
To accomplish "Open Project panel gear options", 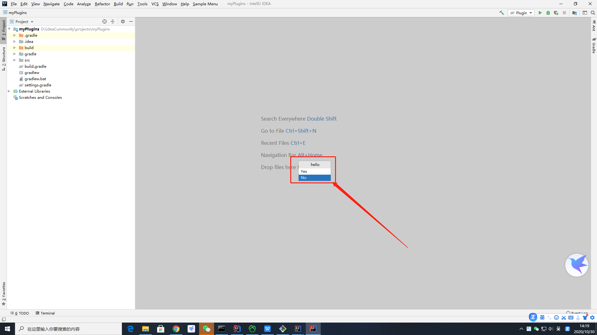I will pos(123,21).
